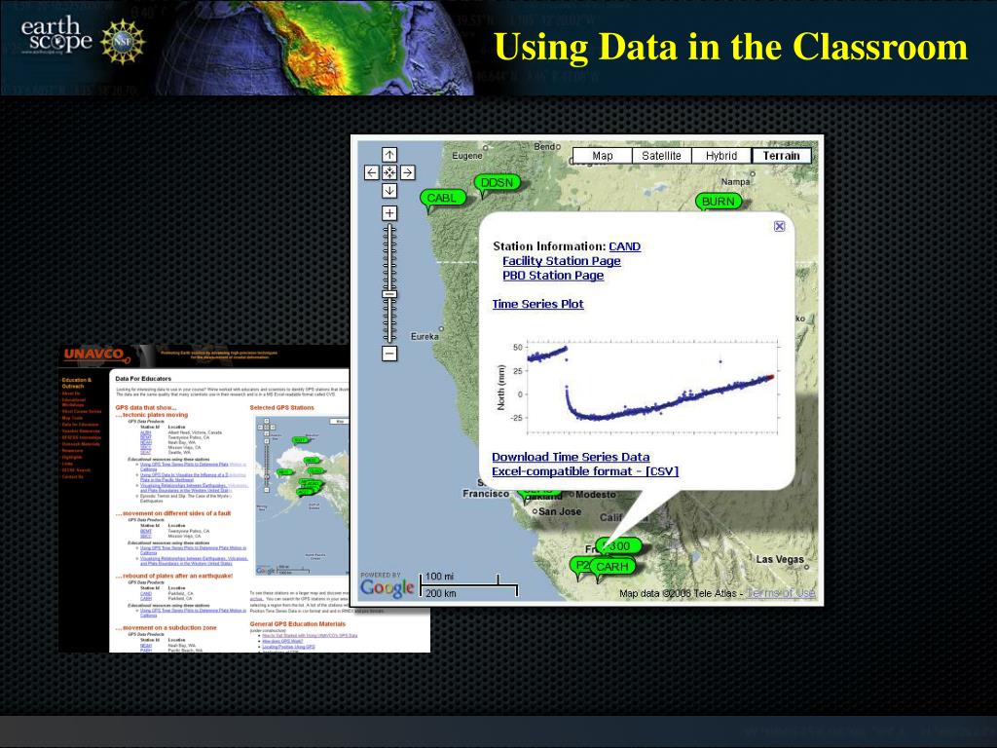Open the Terms of Use link on the map

[x=781, y=593]
